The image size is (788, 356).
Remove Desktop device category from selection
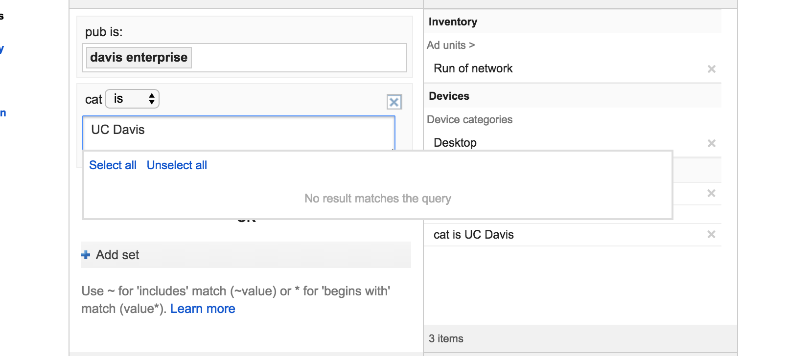coord(711,143)
